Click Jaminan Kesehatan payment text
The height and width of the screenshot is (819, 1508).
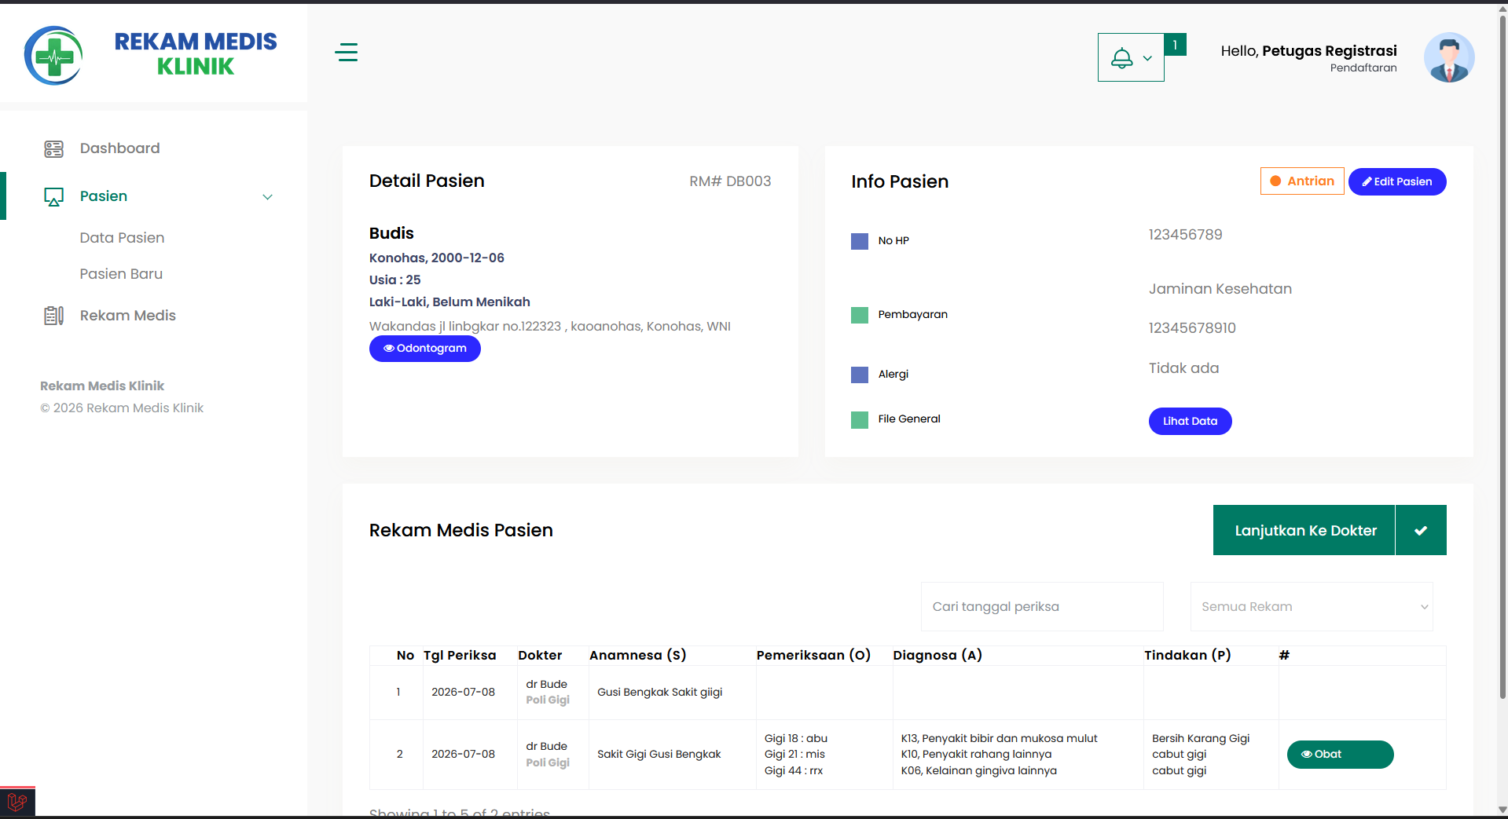point(1220,289)
